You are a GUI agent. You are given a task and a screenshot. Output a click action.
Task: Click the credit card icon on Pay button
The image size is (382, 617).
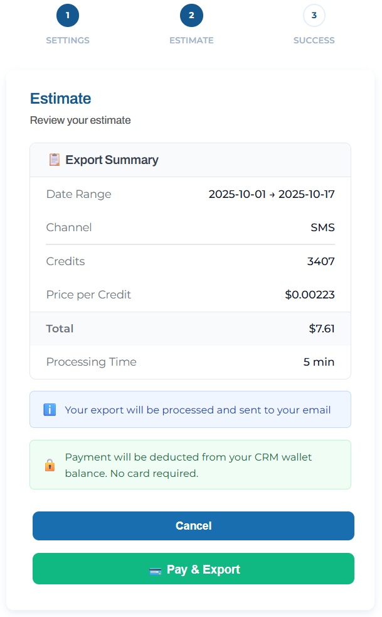156,571
